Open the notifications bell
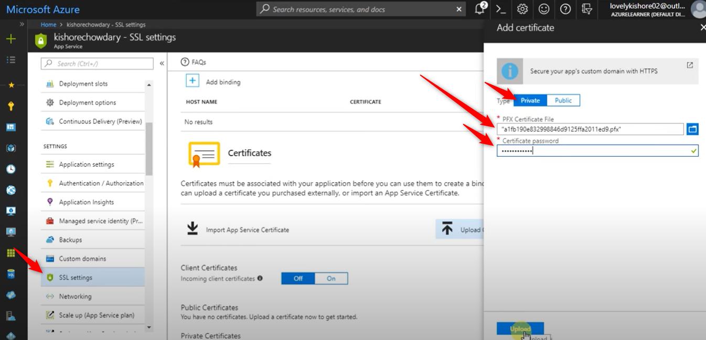 tap(480, 9)
